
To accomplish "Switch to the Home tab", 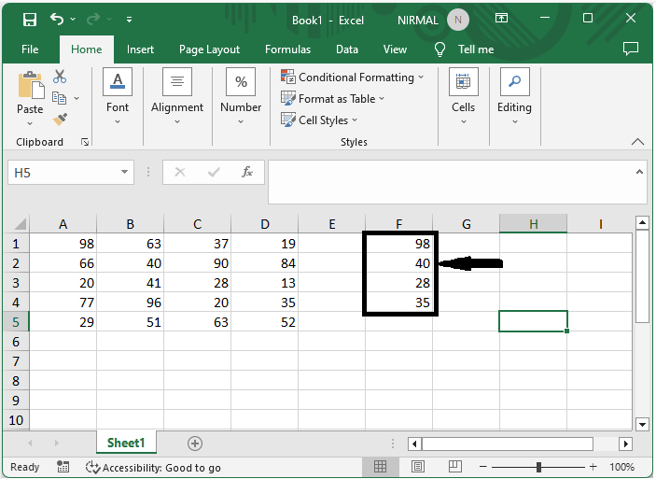I will 86,49.
